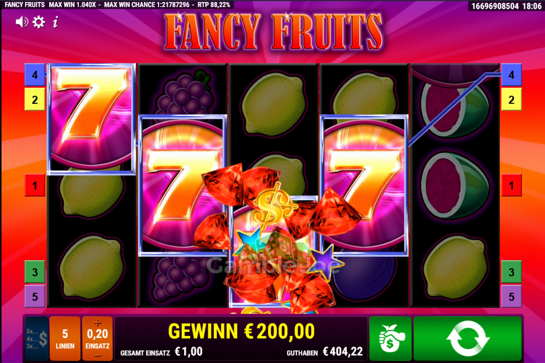Click red payline 1 marker on right
The height and width of the screenshot is (363, 545).
511,185
